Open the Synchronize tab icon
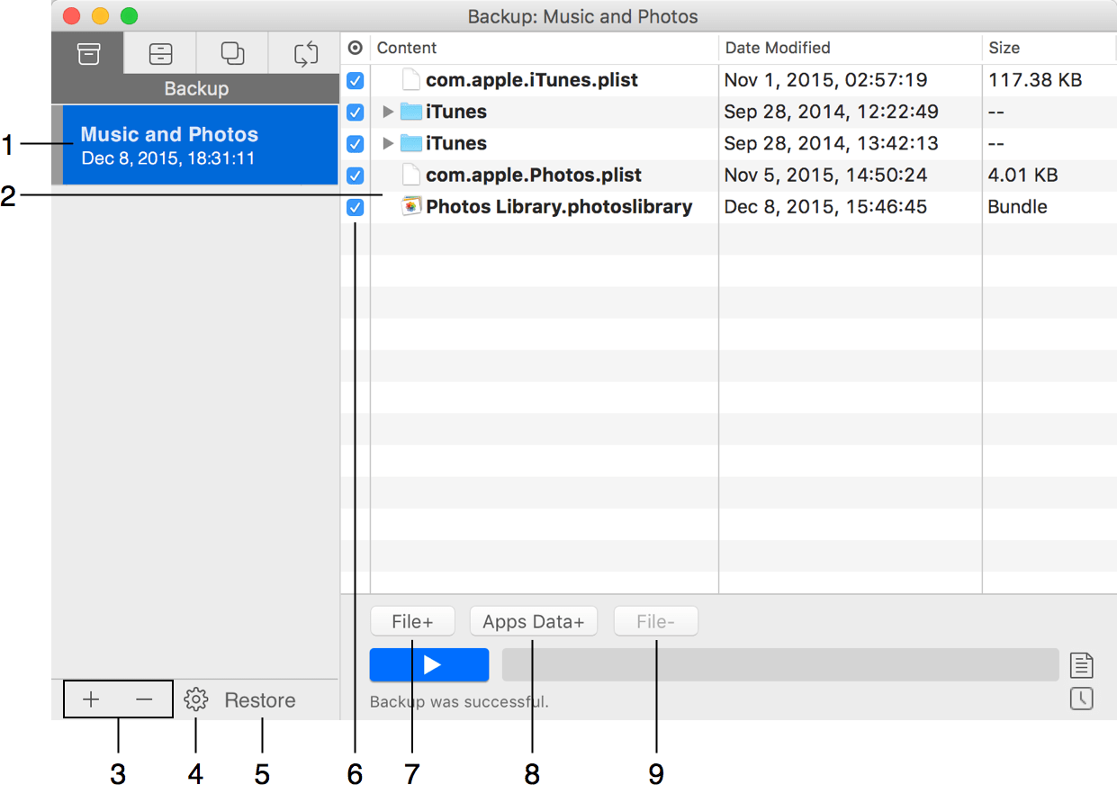The width and height of the screenshot is (1117, 785). [305, 54]
